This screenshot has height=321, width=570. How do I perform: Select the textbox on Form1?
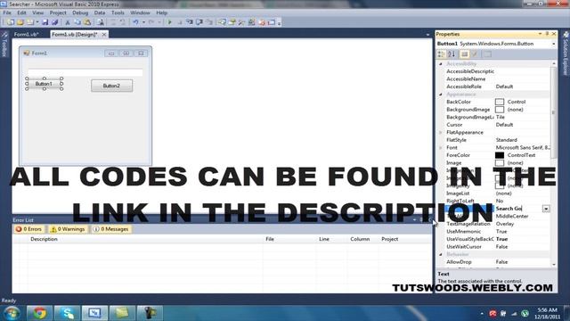85,72
